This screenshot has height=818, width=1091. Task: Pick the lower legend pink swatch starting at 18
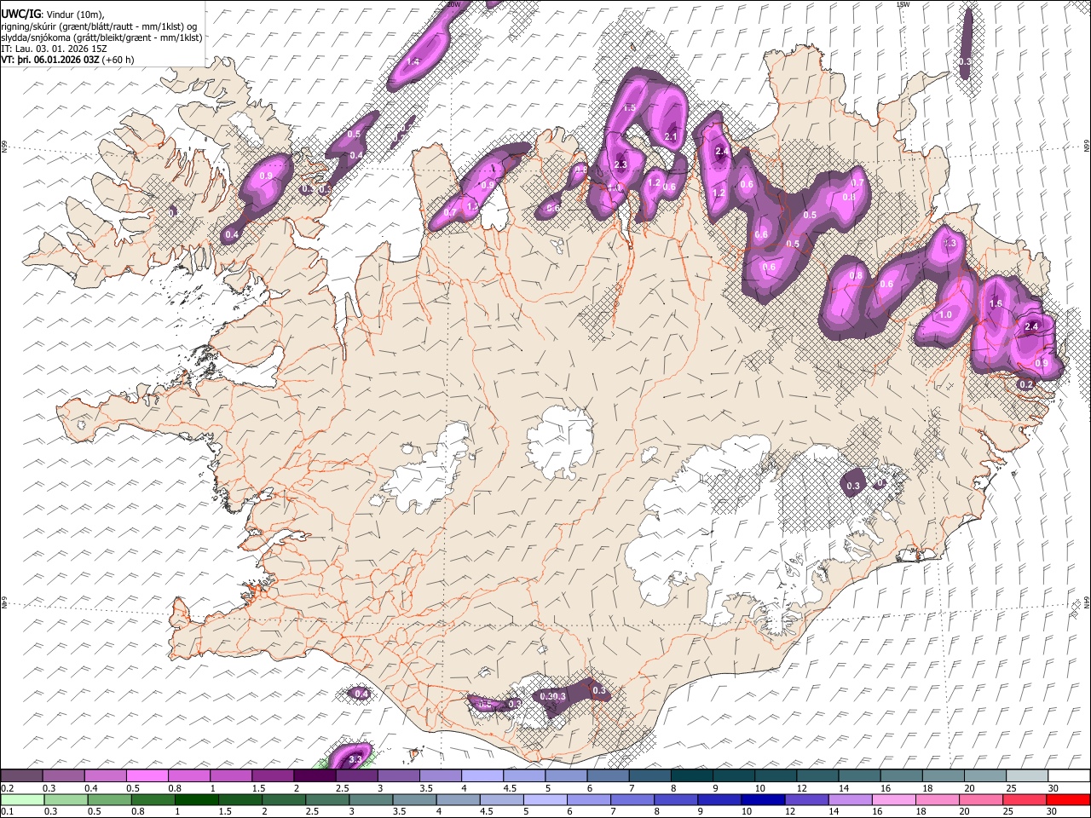tap(938, 799)
